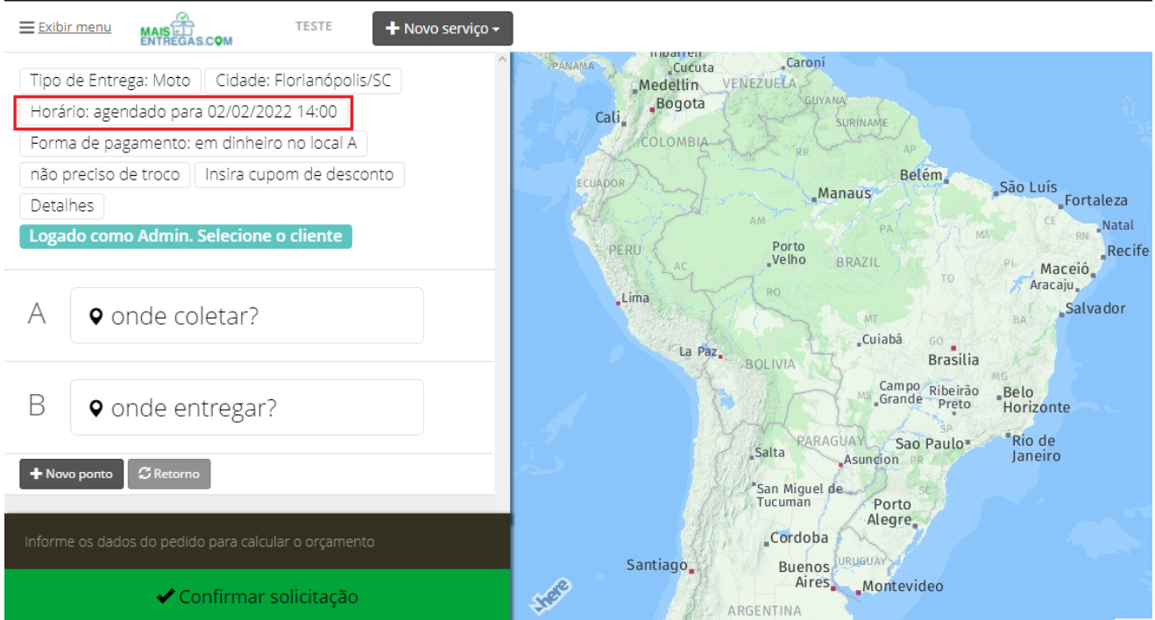The width and height of the screenshot is (1155, 620).
Task: Edit the scheduled time "Horário: agendado" tag
Action: coord(184,112)
